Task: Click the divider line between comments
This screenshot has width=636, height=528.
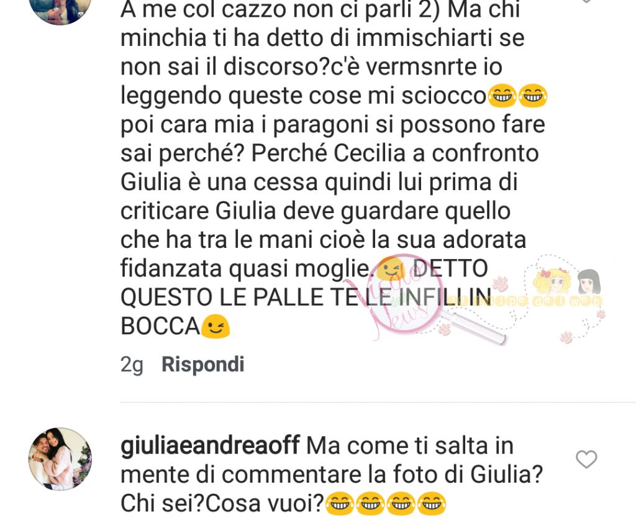Action: 378,403
